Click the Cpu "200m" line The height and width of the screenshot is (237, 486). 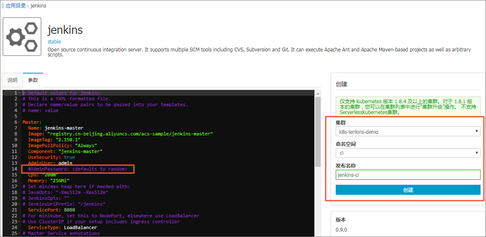(x=43, y=175)
